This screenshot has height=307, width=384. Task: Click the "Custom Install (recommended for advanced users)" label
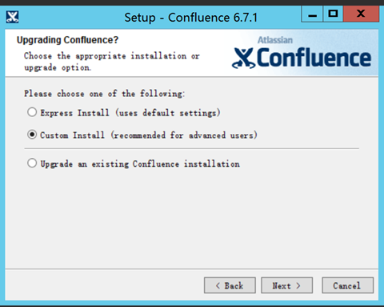pyautogui.click(x=149, y=135)
